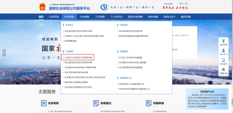Select 养老保险待遇领取地辅助查询判断
This screenshot has height=113, width=233.
133,36
